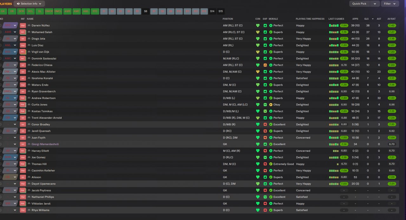The image size is (406, 220).
Task: Click Wataru Endo's Superb morale icon
Action: coord(271,85)
